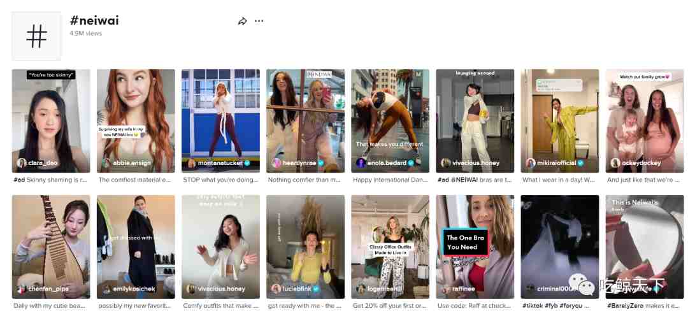Click heartlynrae's profile avatar
The width and height of the screenshot is (688, 316).
[276, 163]
